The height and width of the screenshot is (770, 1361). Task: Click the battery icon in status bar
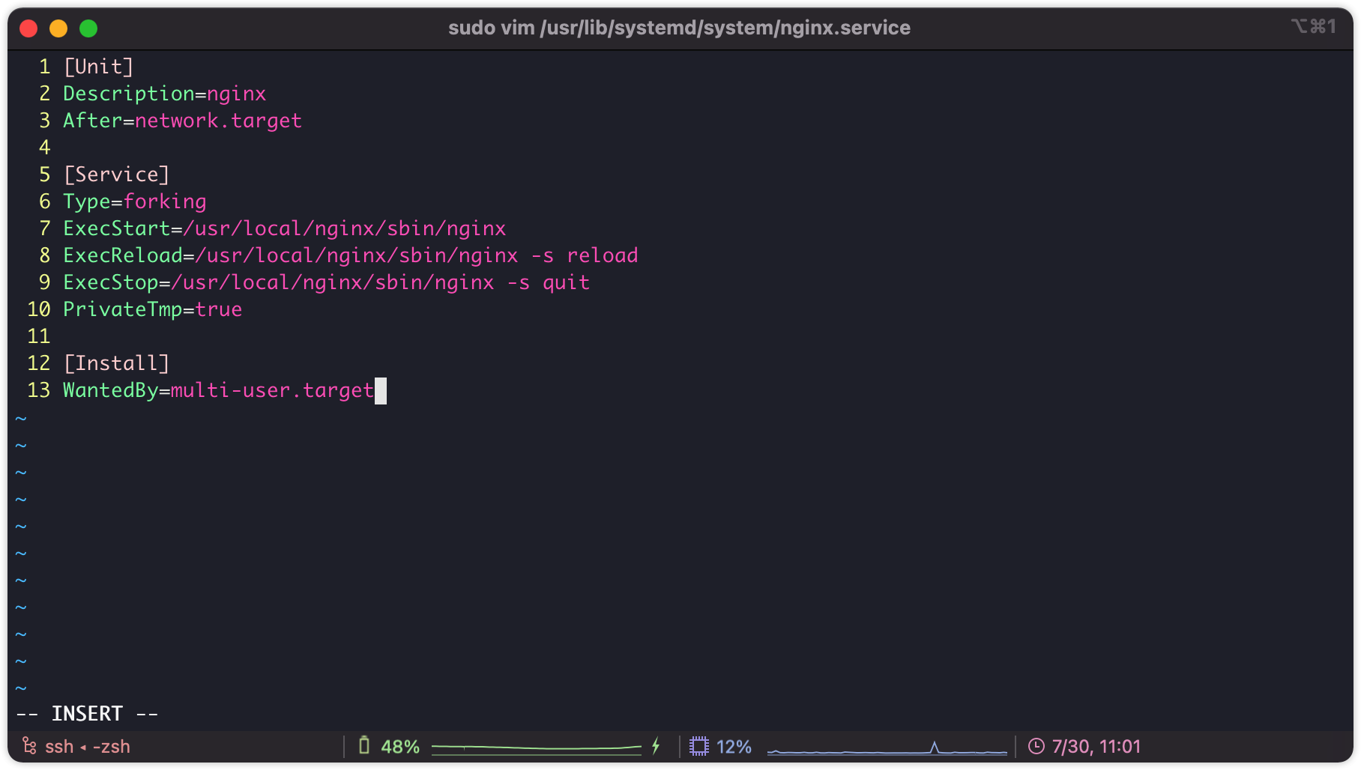click(364, 746)
